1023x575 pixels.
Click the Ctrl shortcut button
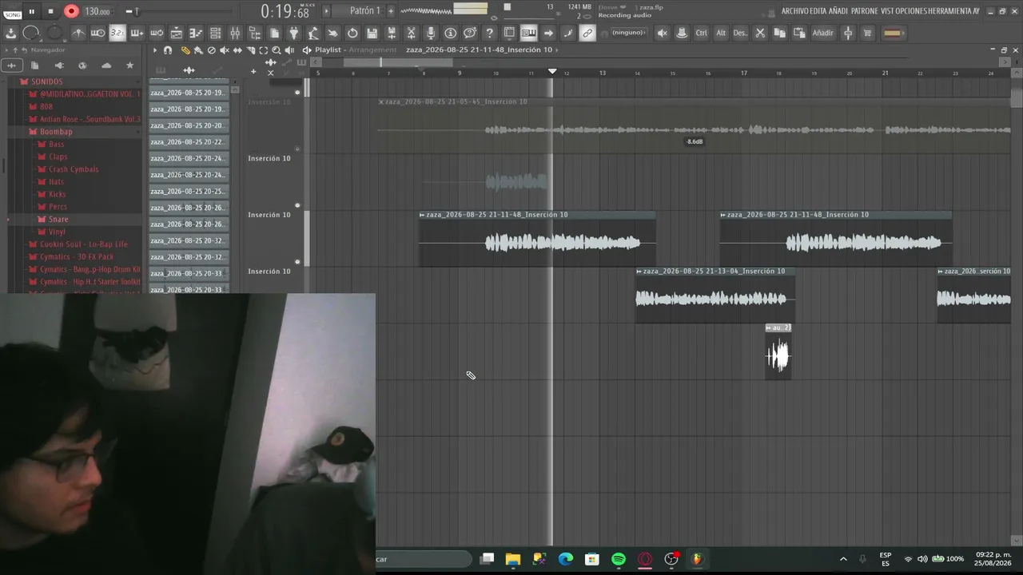click(x=701, y=33)
